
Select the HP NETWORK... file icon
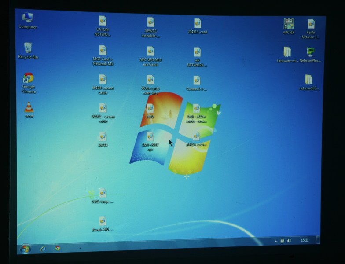coord(197,57)
